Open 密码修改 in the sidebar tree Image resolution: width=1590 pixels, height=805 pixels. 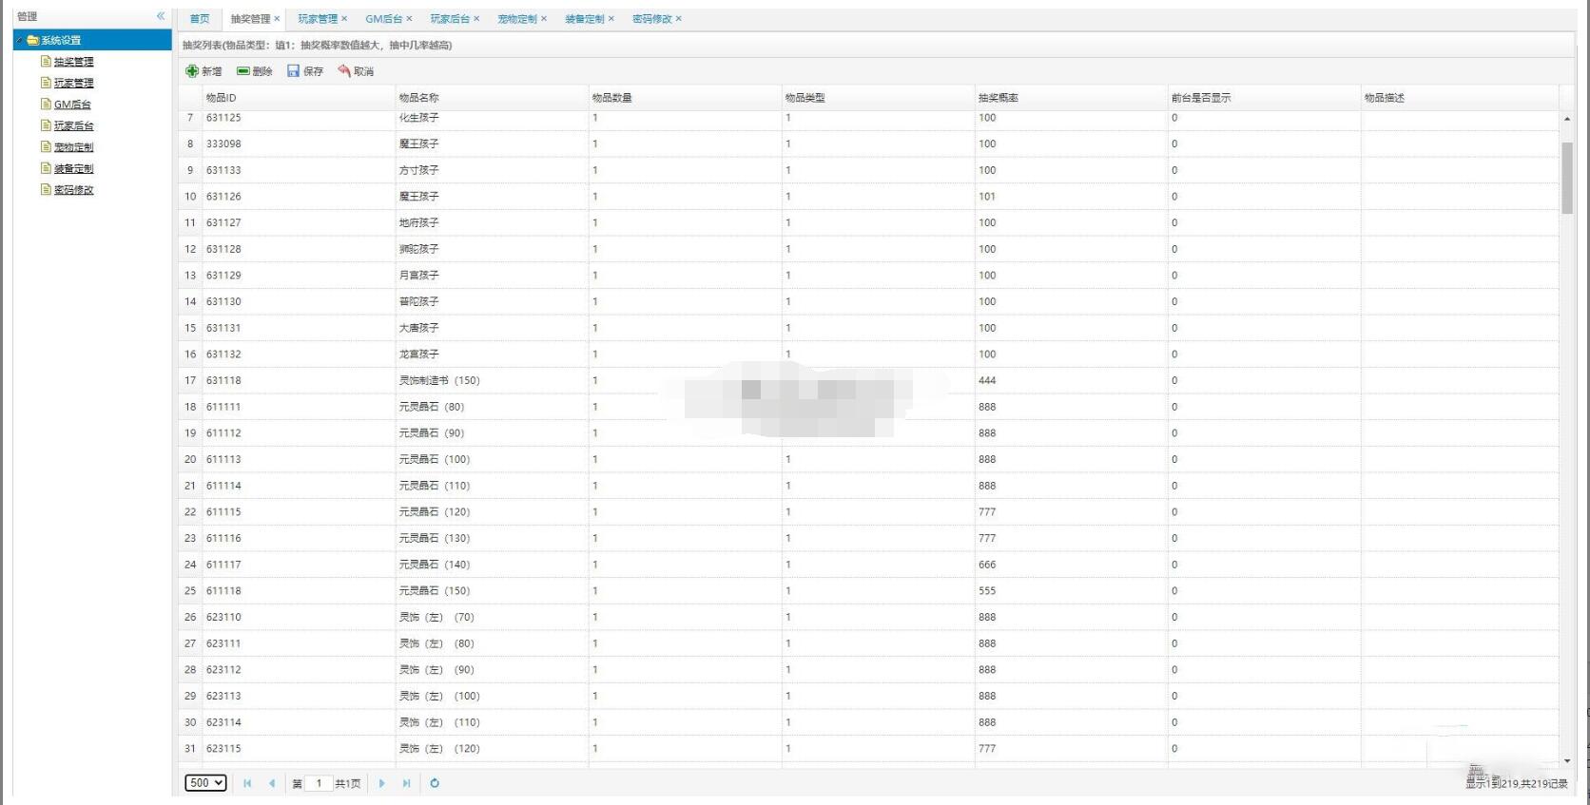coord(73,190)
